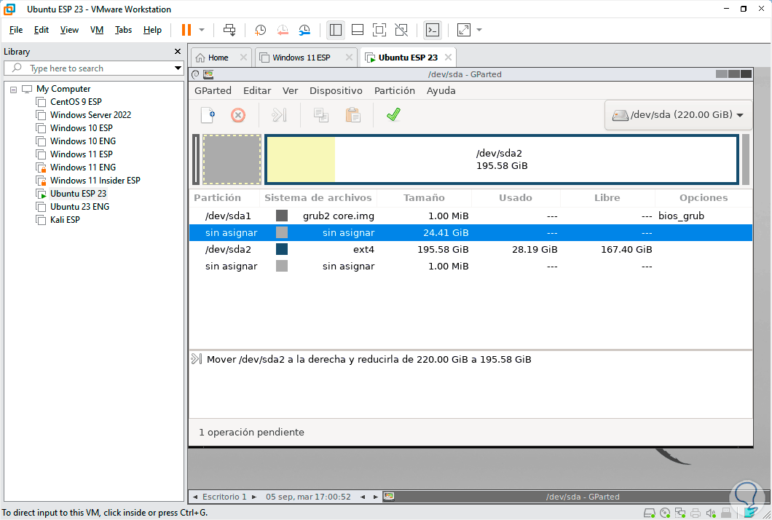Screen dimensions: 772x520
Task: Click the CD/DVD drive status icon
Action: [665, 513]
